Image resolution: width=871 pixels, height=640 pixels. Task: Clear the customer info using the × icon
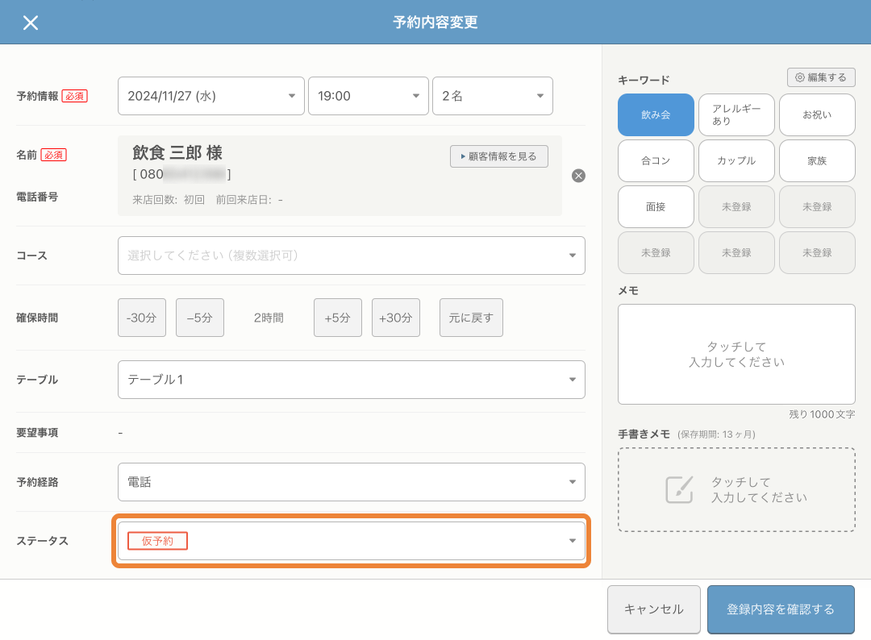tap(578, 176)
